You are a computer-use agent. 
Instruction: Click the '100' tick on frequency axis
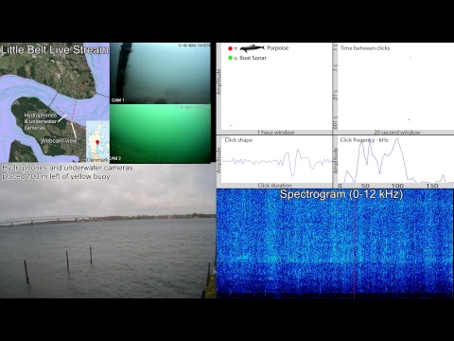(x=397, y=186)
